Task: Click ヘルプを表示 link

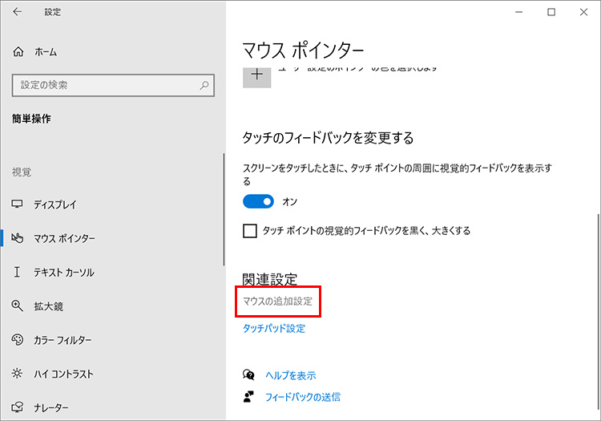Action: coord(290,375)
